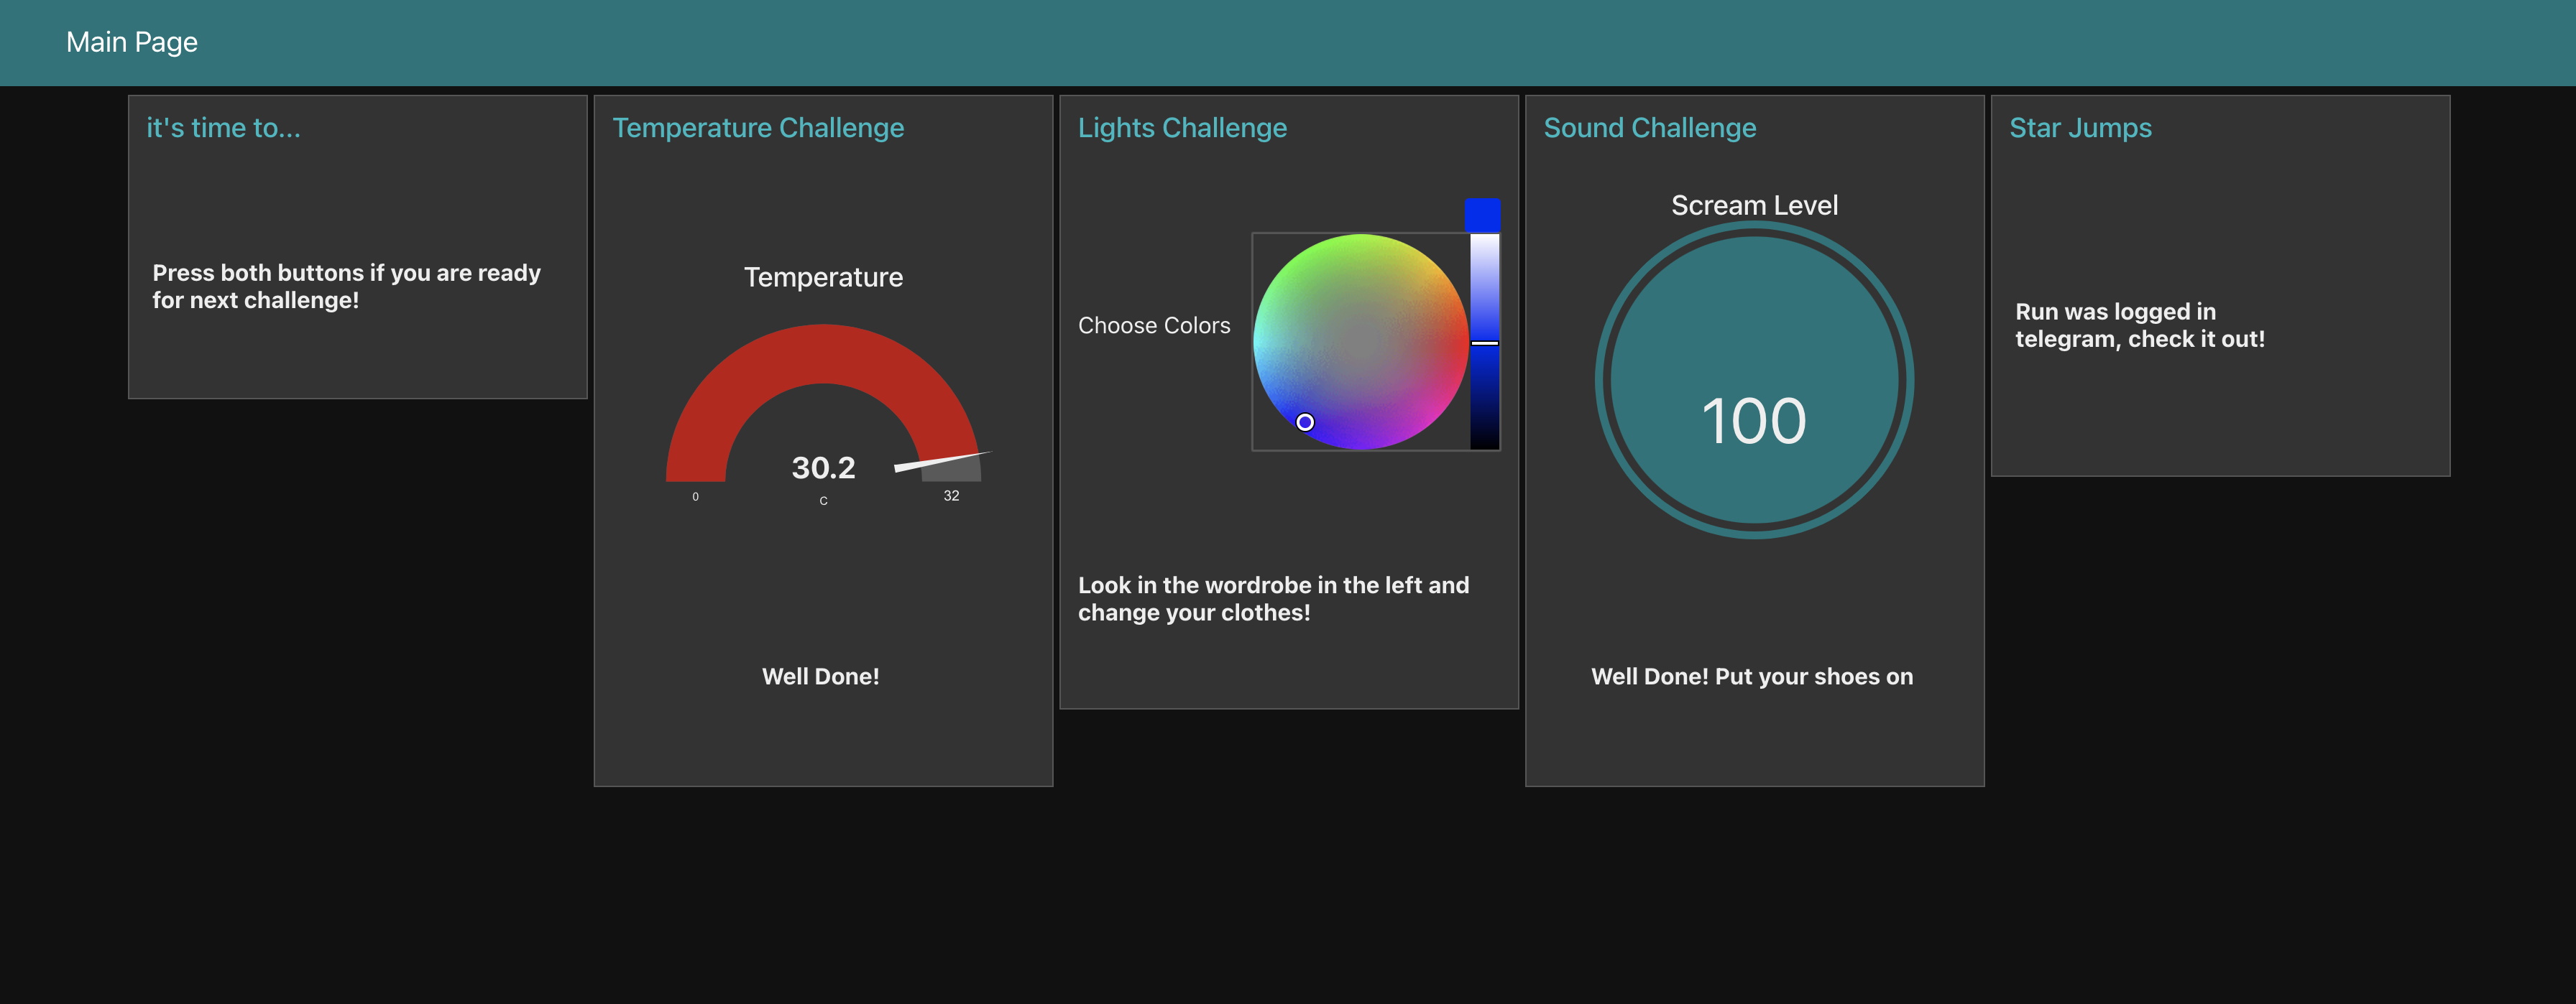Click the Main Page header title

coord(131,42)
